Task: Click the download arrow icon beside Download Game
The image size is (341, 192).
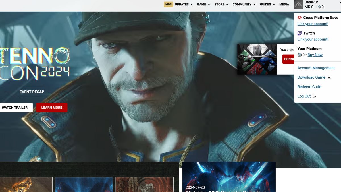Action: (x=329, y=77)
